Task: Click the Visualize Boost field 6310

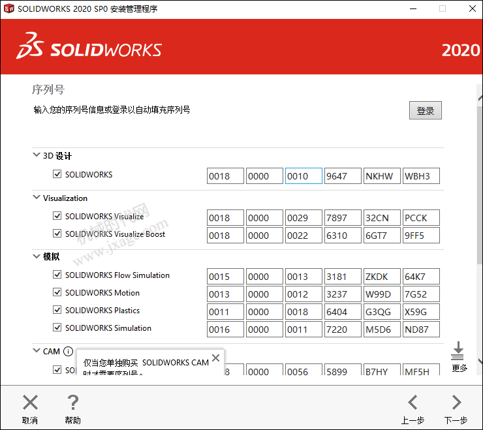Action: (343, 236)
